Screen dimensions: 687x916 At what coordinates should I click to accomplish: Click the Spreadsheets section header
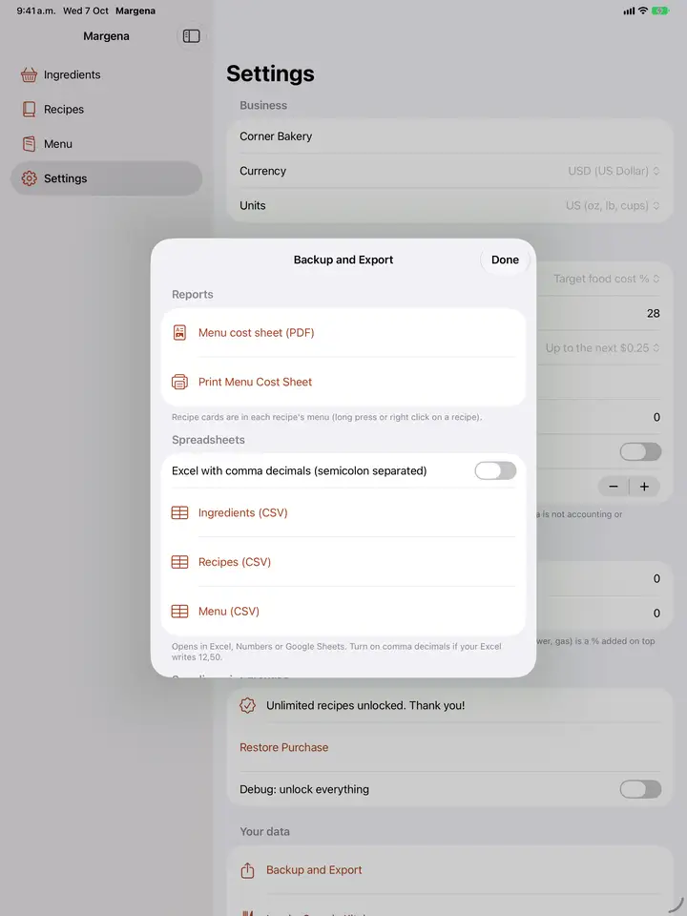tap(208, 440)
